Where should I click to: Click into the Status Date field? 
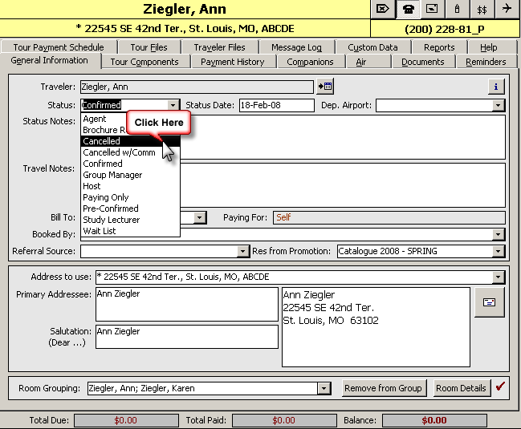(275, 105)
